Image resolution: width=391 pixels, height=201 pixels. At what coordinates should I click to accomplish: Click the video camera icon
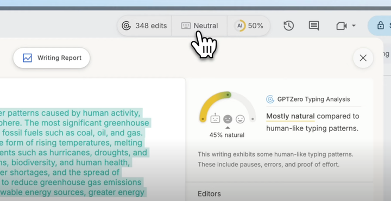click(x=342, y=26)
